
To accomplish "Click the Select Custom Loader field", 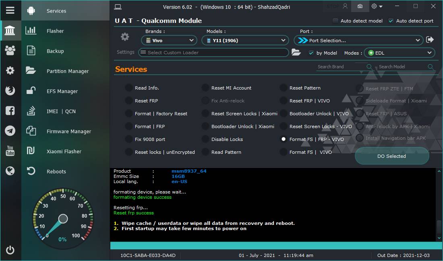I will [213, 52].
